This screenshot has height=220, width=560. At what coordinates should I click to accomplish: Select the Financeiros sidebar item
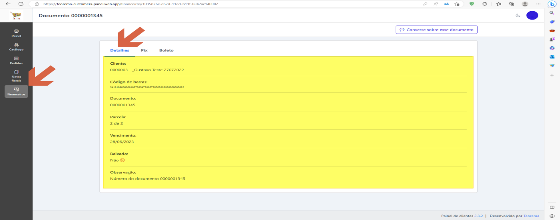(16, 91)
